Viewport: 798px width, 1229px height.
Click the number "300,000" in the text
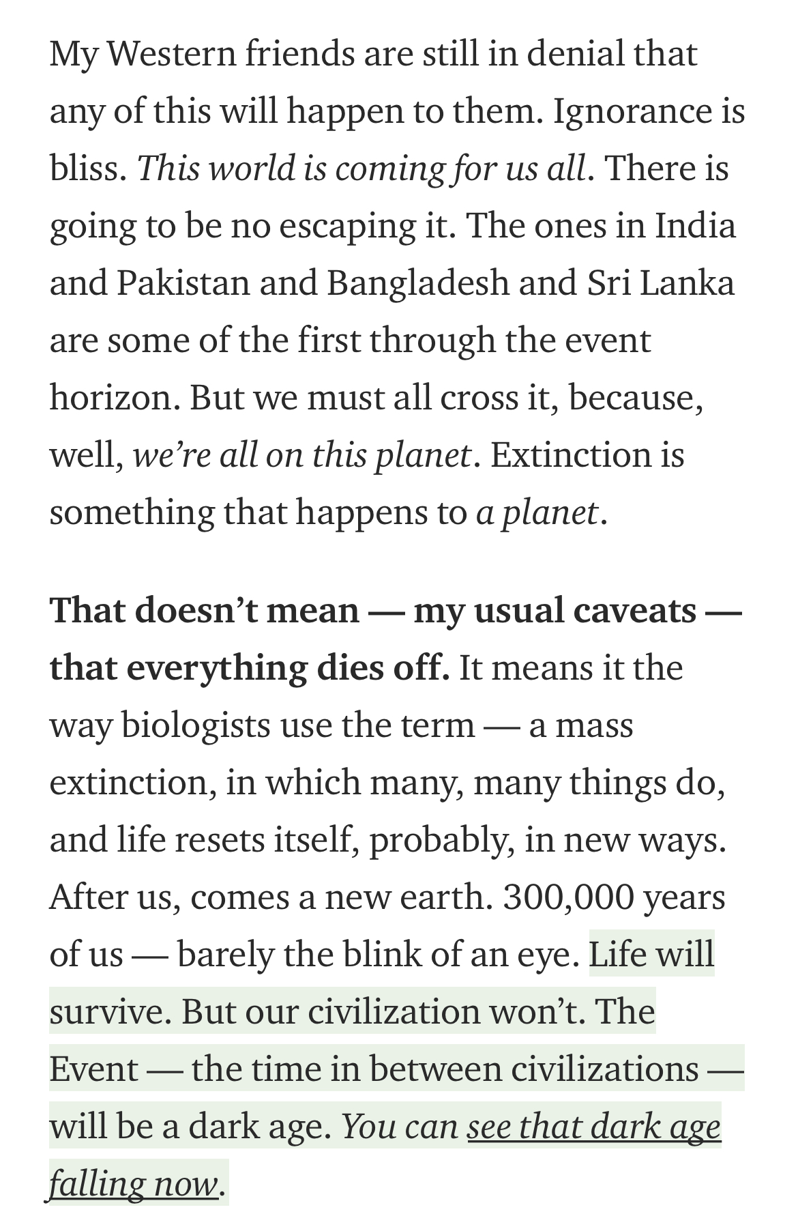(569, 898)
